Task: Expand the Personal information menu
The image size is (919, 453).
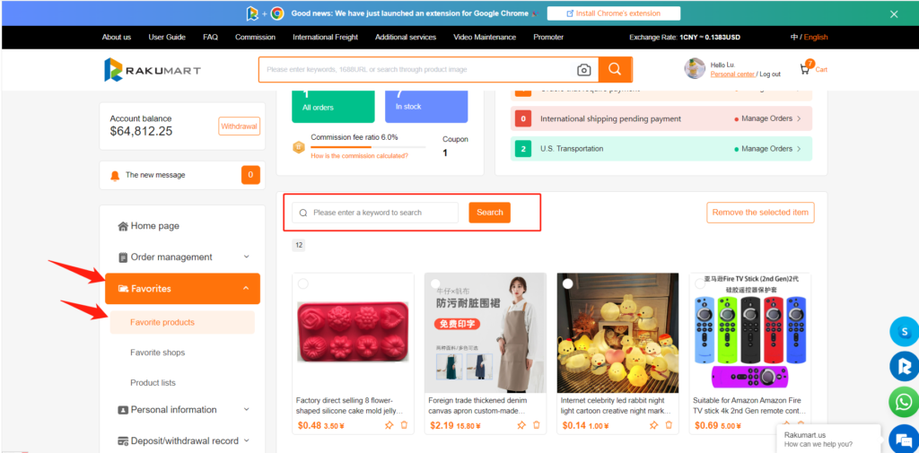Action: coord(247,410)
